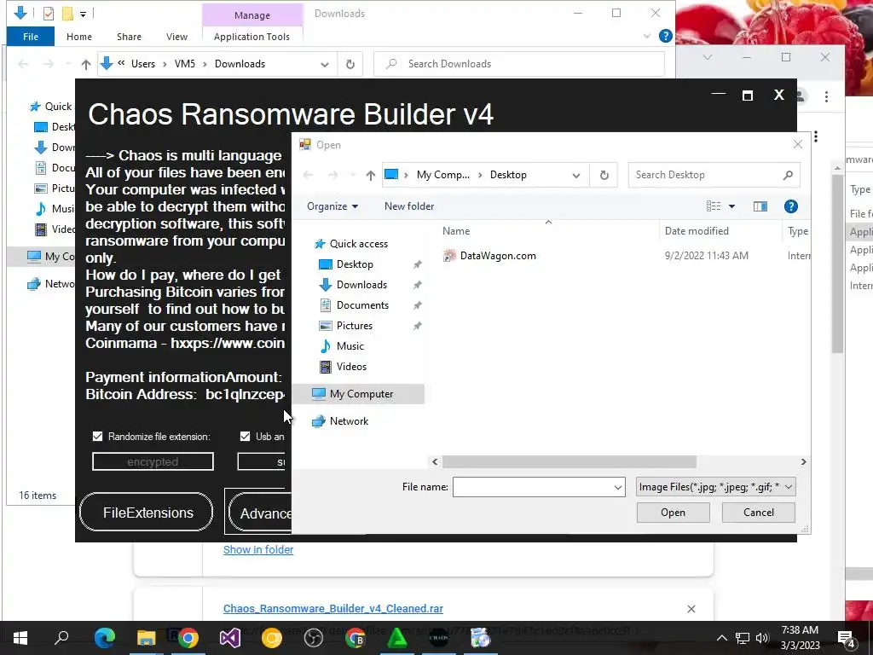Expand the Explorer ribbon chevron
Screen dimensions: 873x655
(647, 36)
